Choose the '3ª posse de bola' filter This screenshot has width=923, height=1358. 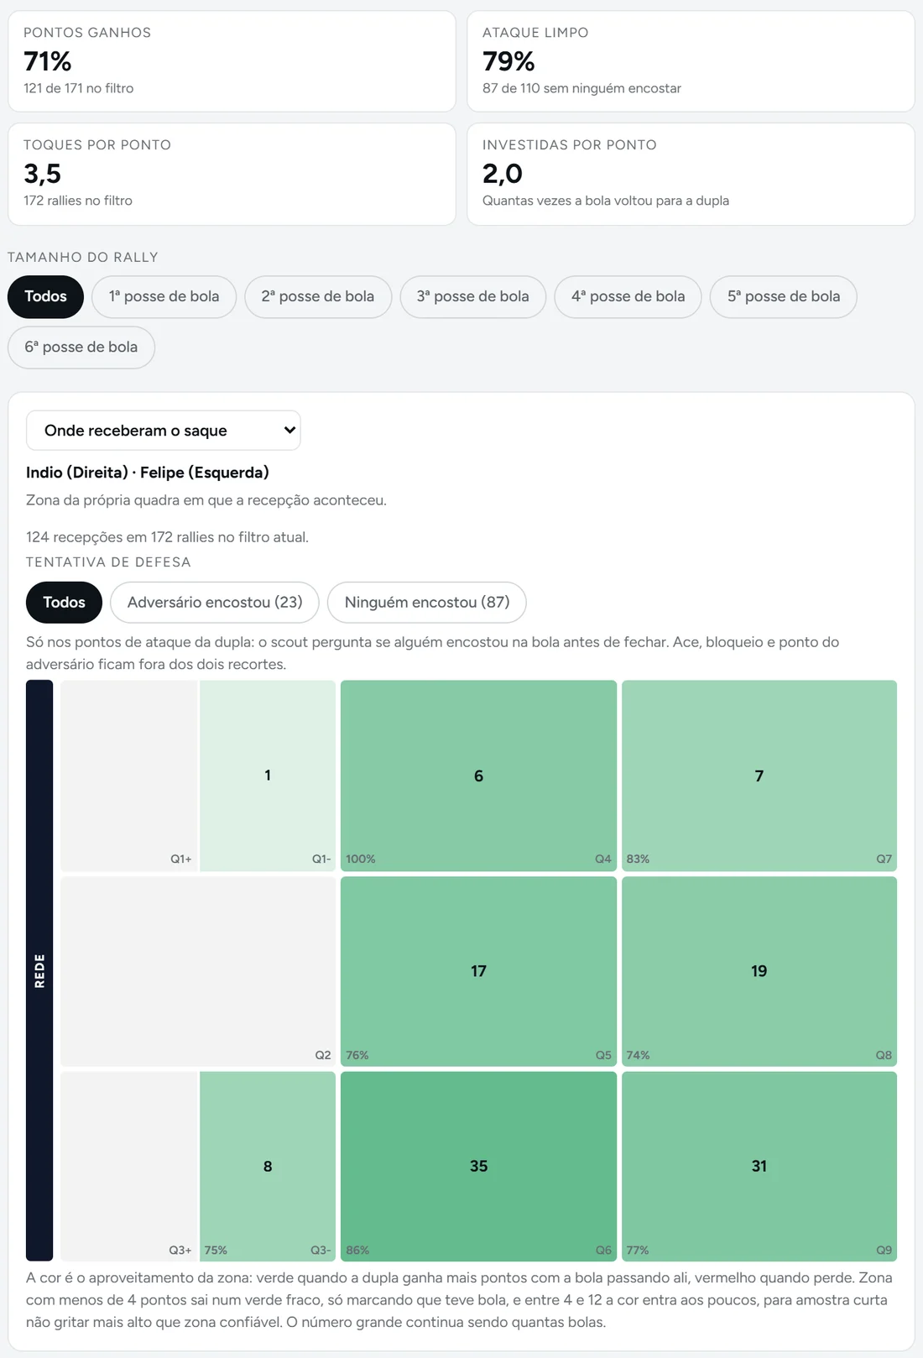pyautogui.click(x=473, y=296)
